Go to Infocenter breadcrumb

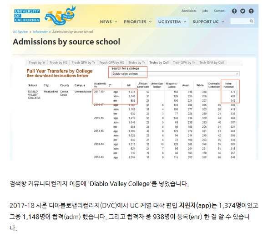coord(40,32)
